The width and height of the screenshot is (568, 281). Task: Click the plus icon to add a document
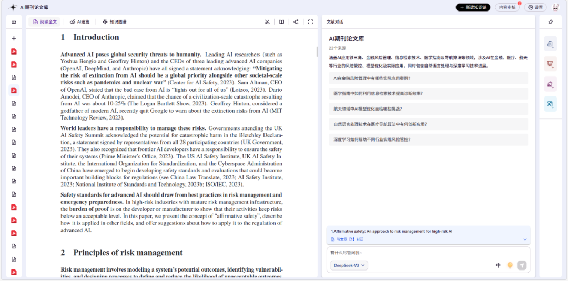click(x=14, y=38)
